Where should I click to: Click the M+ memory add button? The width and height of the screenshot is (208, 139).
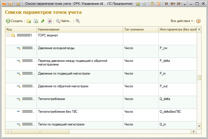(173, 4)
